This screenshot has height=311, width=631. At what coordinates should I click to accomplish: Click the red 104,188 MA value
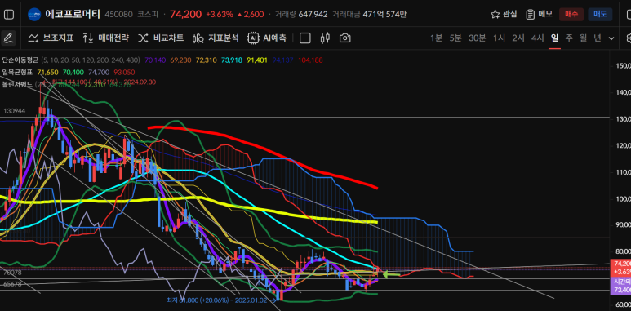[310, 60]
